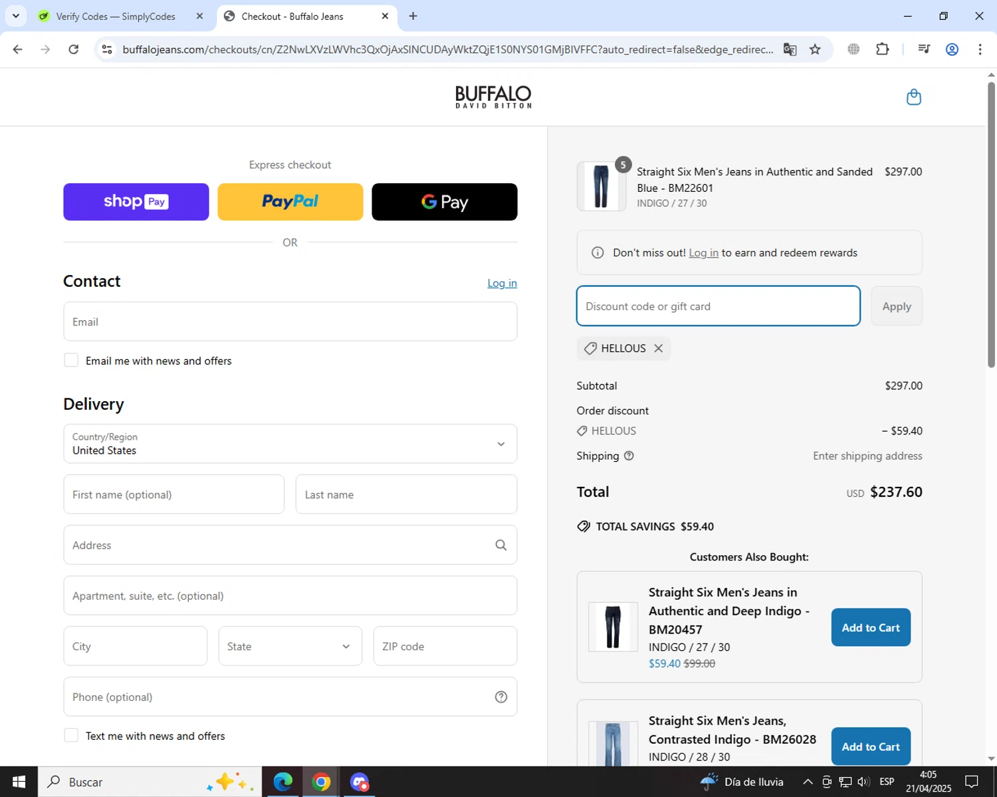The image size is (997, 797).
Task: Open the tab search dropdown arrow
Action: [15, 16]
